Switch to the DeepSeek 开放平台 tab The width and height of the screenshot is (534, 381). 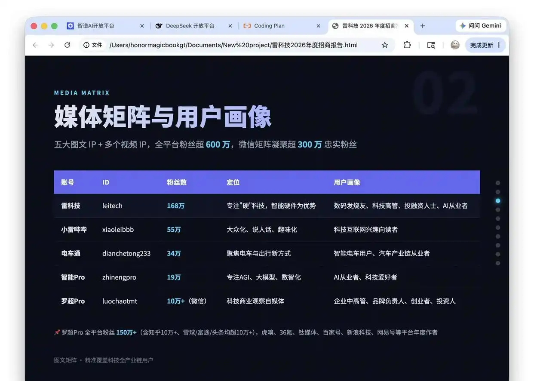click(x=193, y=26)
